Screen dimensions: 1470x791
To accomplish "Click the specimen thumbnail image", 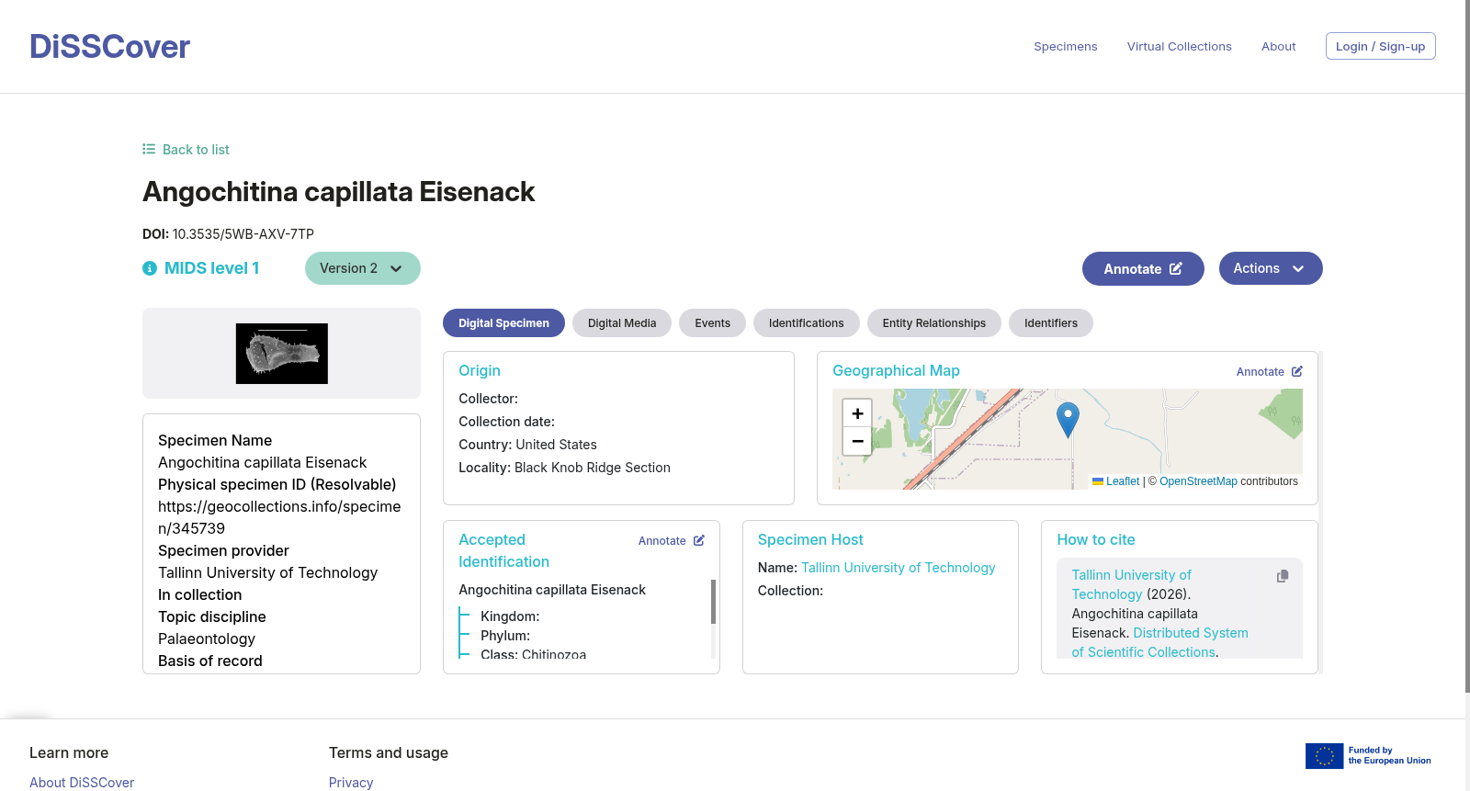I will pos(282,354).
